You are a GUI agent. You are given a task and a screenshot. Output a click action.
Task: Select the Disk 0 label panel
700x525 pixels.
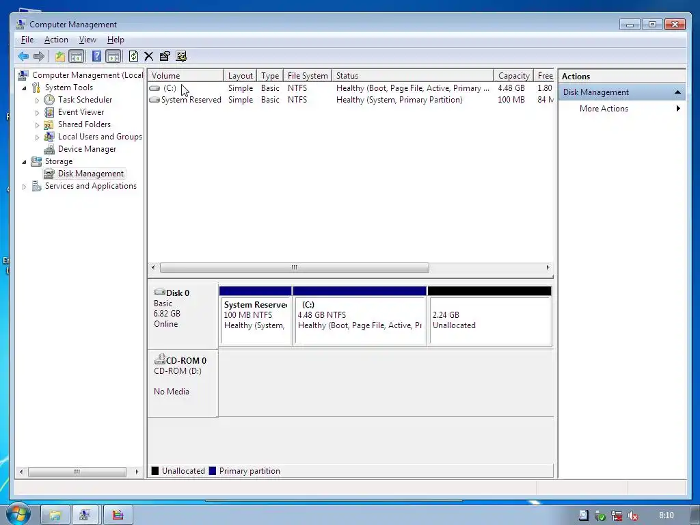coord(183,316)
